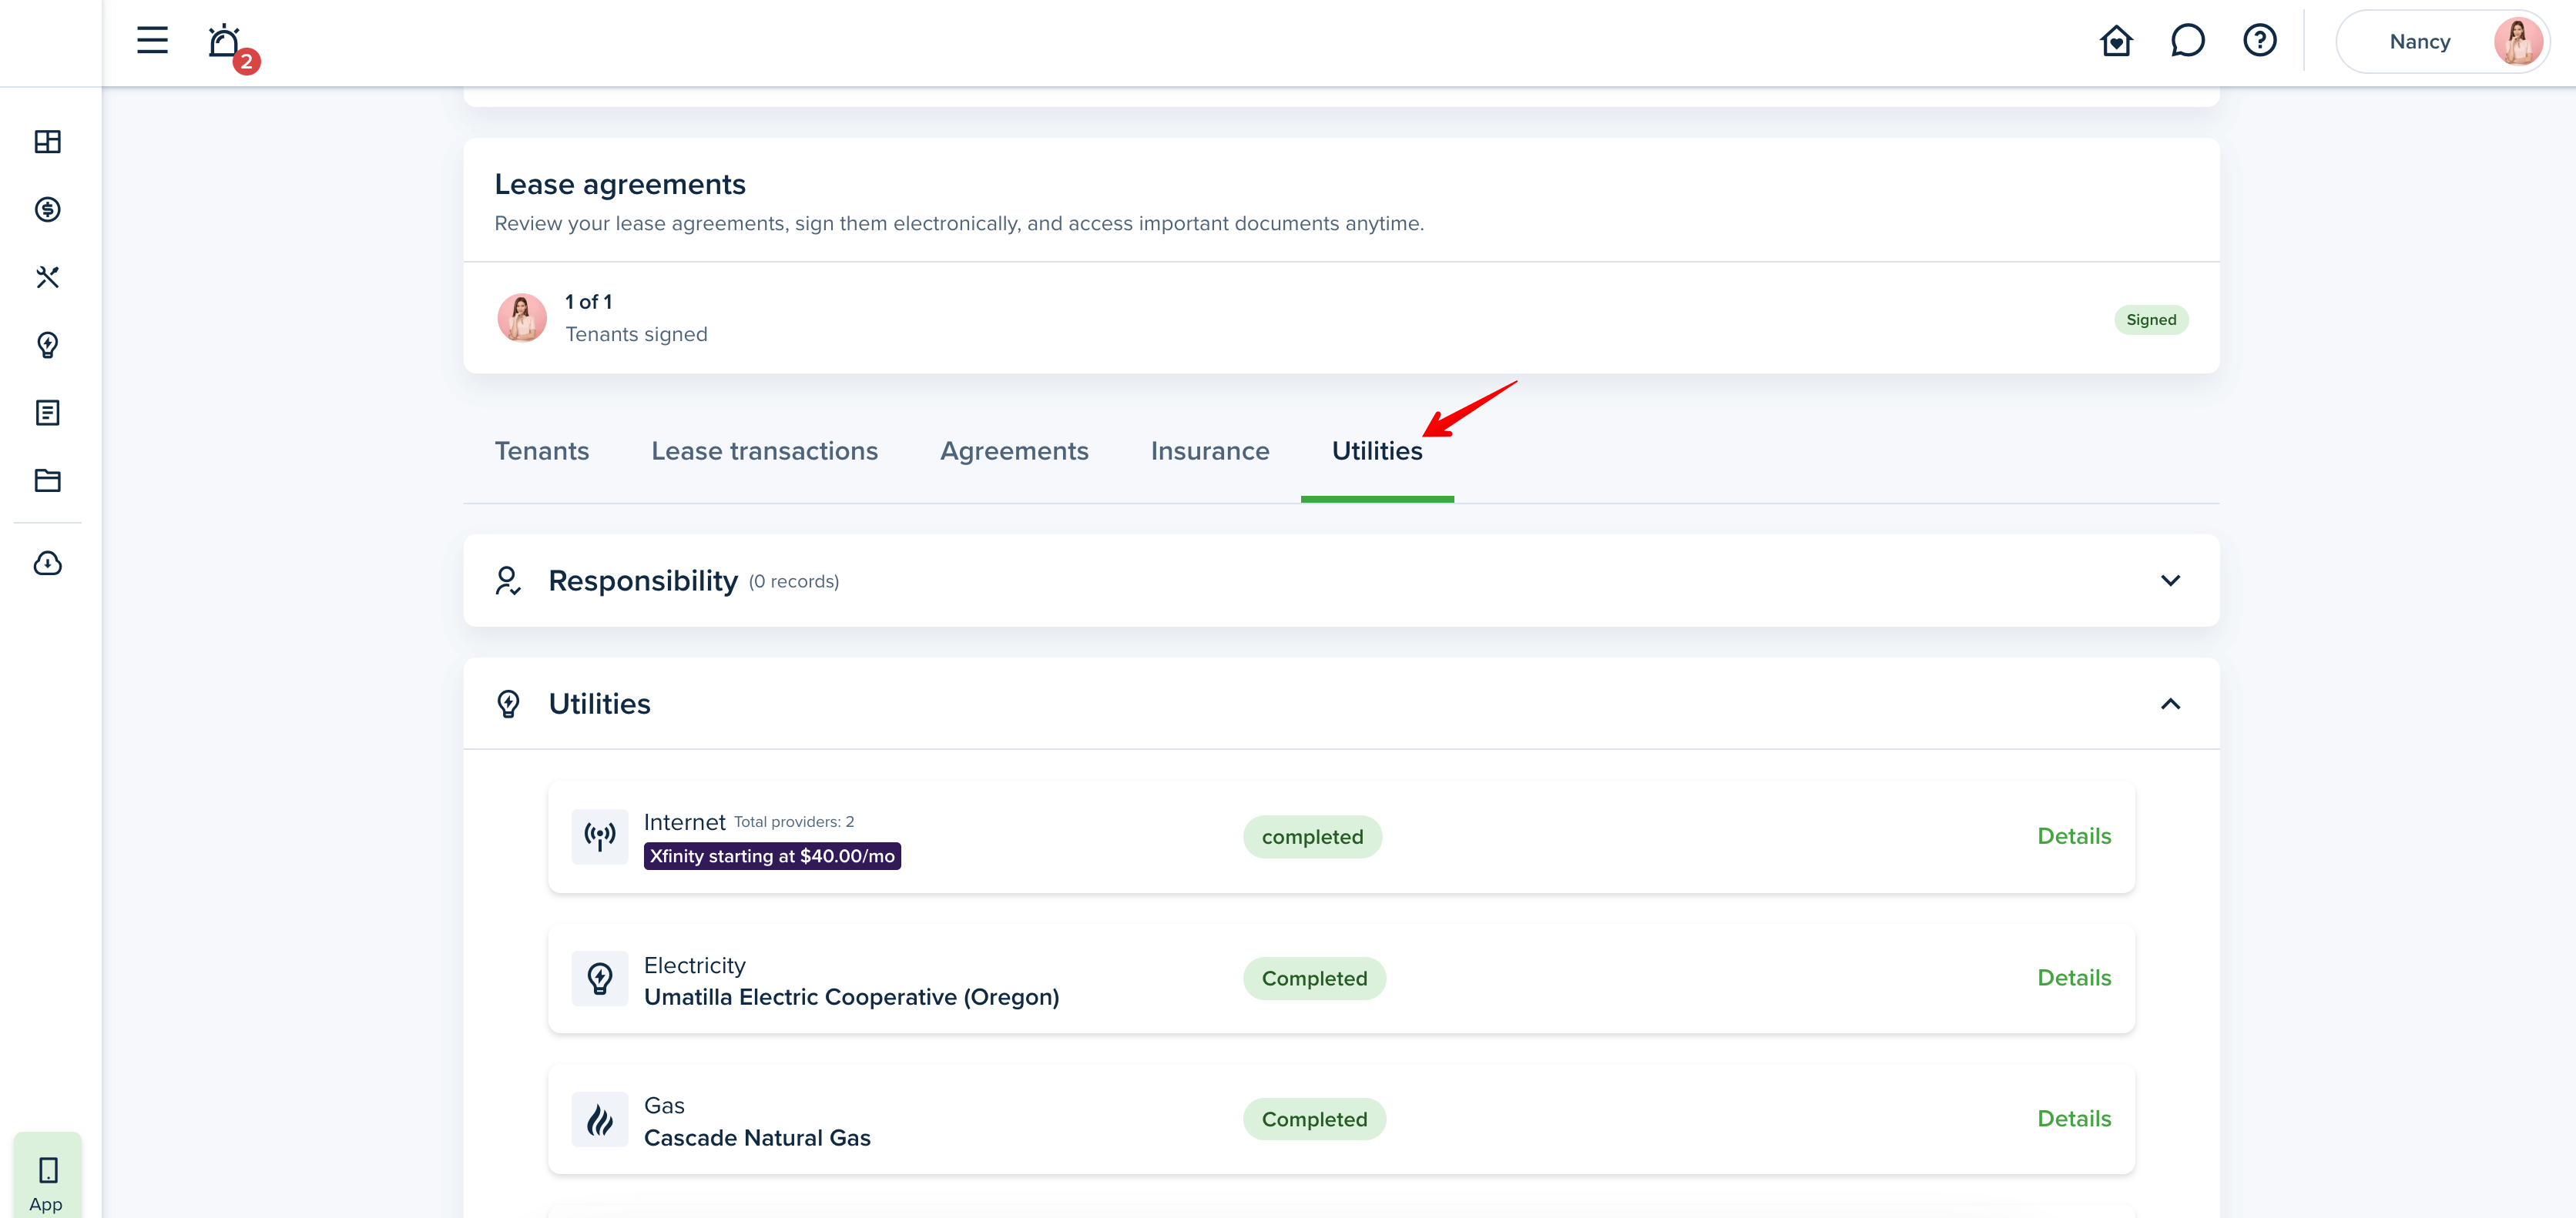Click 'Cascade Natural Gas' provider text
2576x1218 pixels.
tap(757, 1138)
